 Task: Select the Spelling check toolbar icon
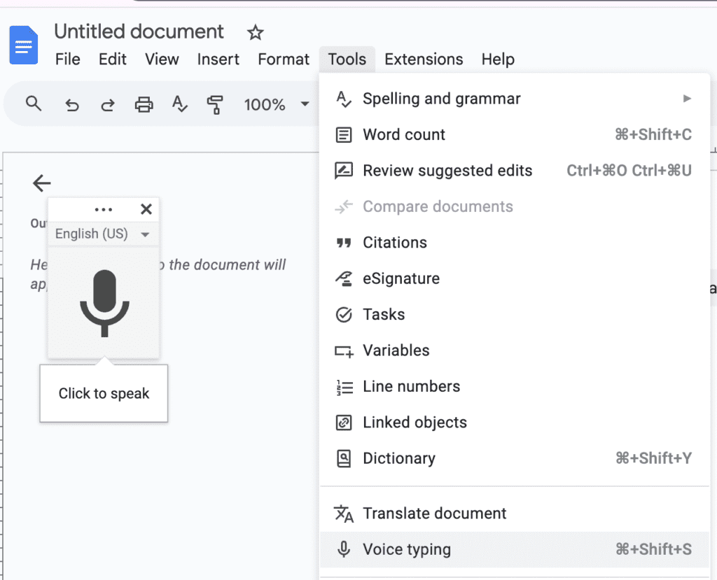180,104
